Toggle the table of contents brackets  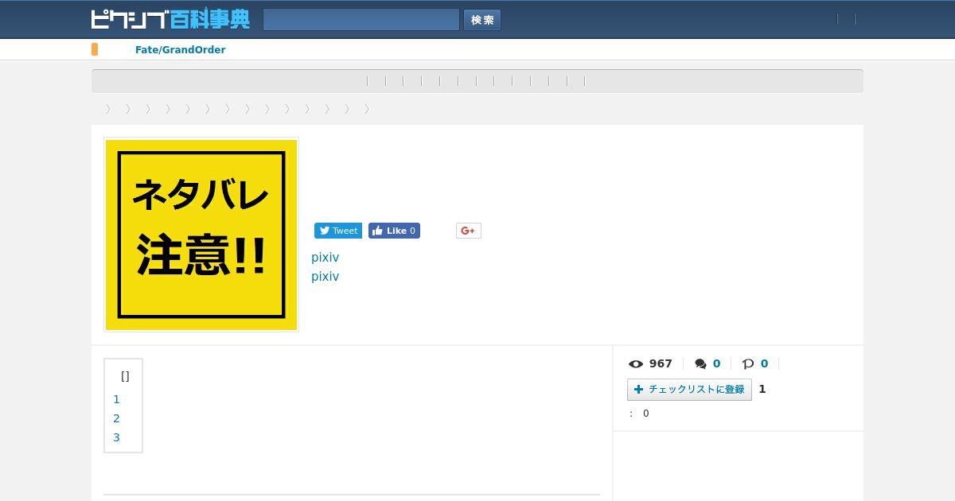coord(125,376)
